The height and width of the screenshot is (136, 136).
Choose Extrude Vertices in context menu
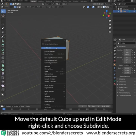[x=53, y=52]
